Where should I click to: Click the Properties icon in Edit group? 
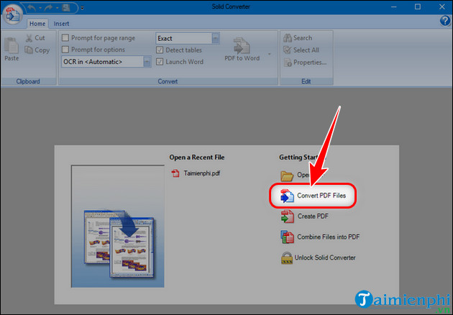pos(288,63)
